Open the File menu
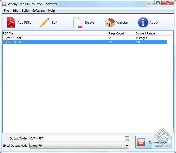 pyautogui.click(x=6, y=11)
